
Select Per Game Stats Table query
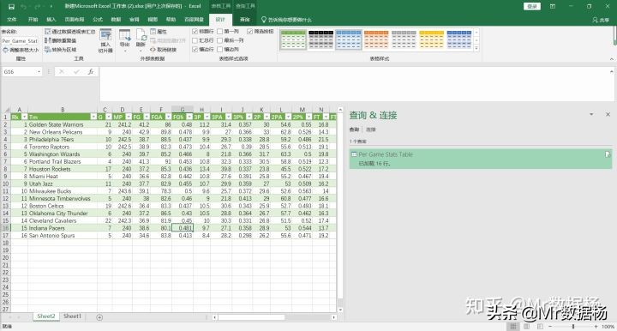point(481,159)
